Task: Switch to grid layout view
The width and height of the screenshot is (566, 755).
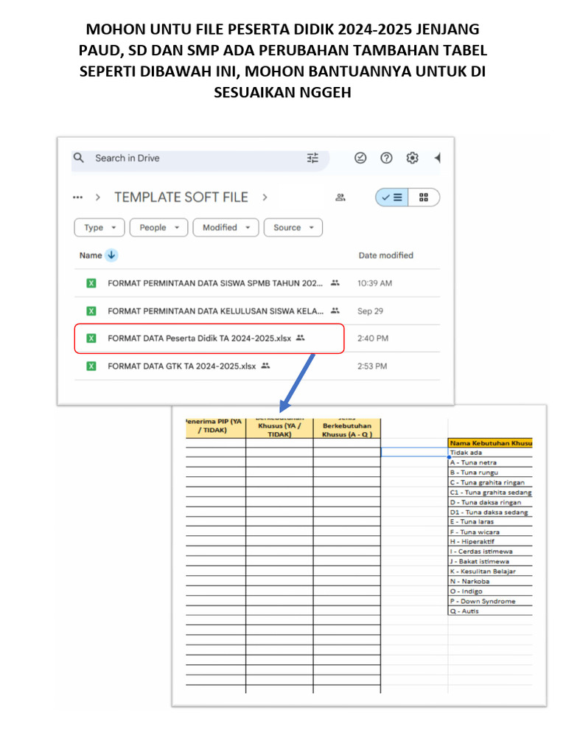Action: pyautogui.click(x=424, y=198)
